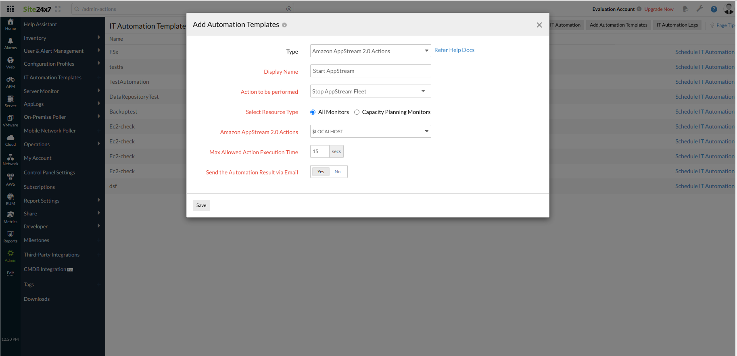Open the AWS icon in the left rail
This screenshot has width=737, height=356.
pyautogui.click(x=10, y=179)
